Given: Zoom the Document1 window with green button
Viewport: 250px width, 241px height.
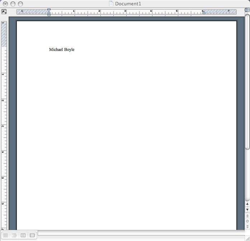Looking at the screenshot, I should pos(20,4).
